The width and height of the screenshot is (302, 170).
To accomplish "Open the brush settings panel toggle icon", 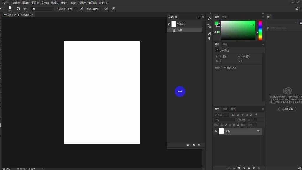I will pyautogui.click(x=18, y=9).
